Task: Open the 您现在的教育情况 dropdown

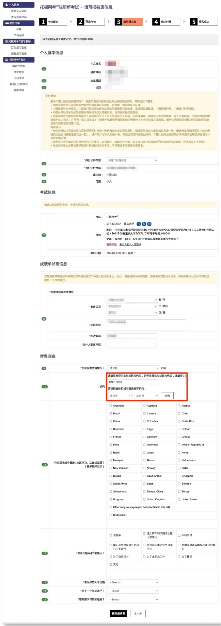Action: (133, 368)
